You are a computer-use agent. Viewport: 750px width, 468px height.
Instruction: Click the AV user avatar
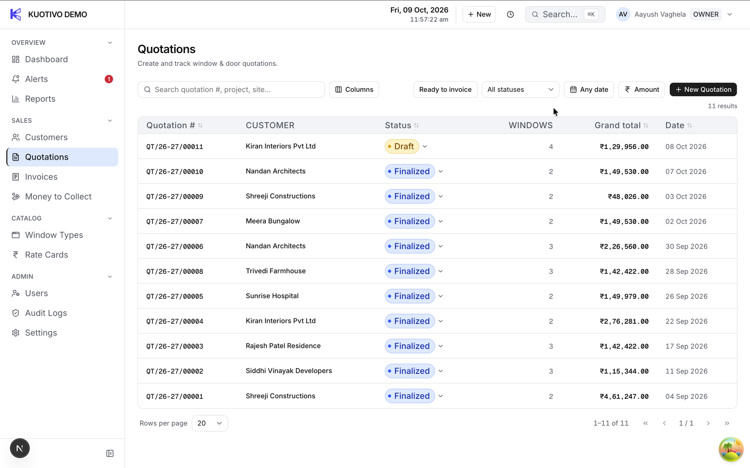(x=623, y=14)
